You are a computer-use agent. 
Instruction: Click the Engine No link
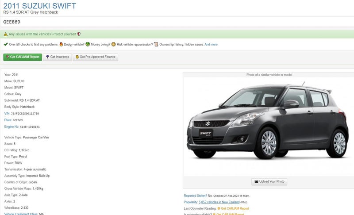click(x=12, y=127)
